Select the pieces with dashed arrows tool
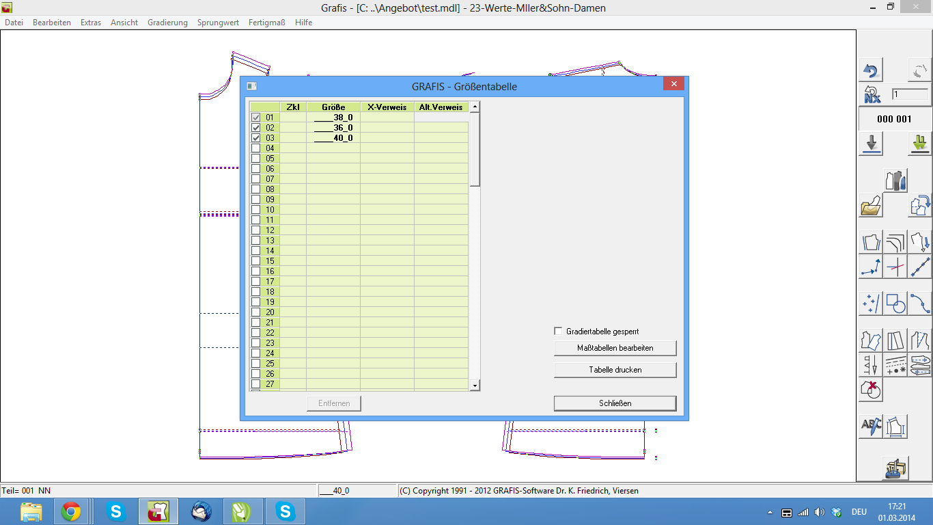 pos(920,364)
